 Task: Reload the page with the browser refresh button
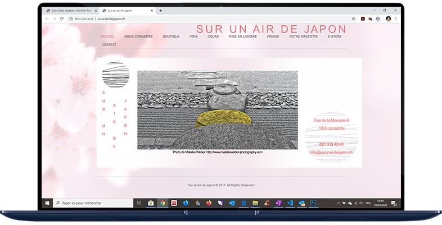[61, 19]
